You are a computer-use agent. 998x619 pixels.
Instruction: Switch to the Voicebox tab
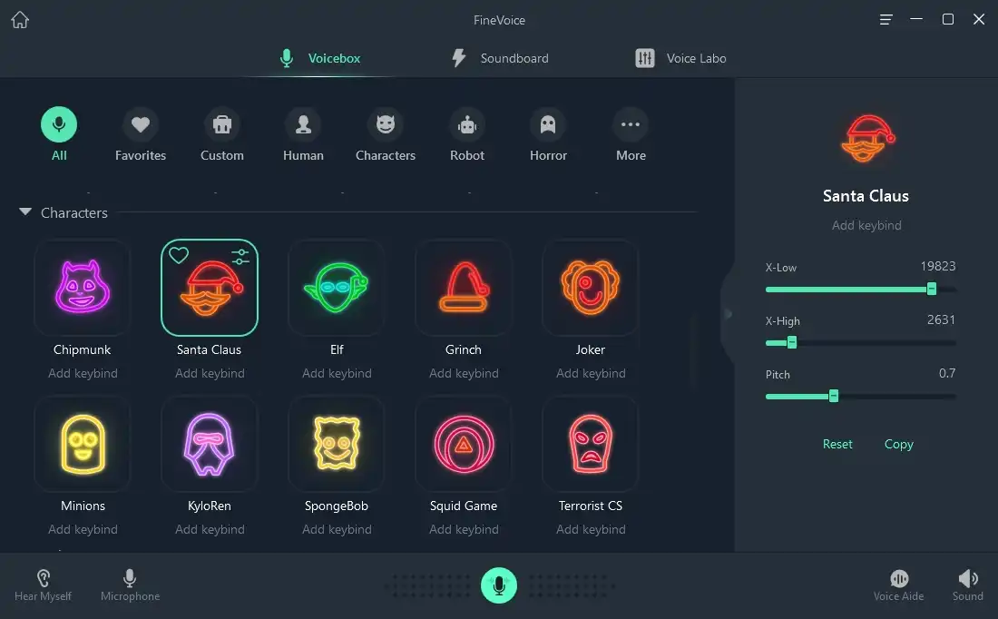coord(320,58)
